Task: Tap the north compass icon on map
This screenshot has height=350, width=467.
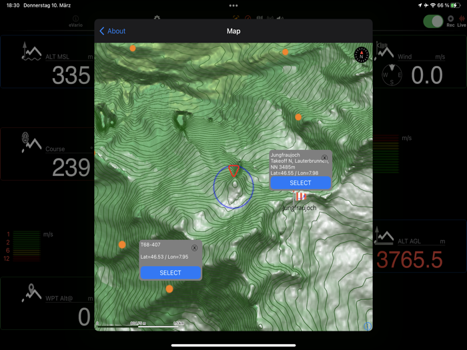Action: pos(362,55)
